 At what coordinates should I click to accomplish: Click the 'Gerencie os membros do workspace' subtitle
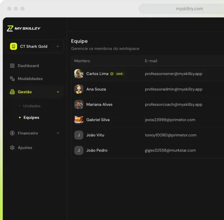105,49
